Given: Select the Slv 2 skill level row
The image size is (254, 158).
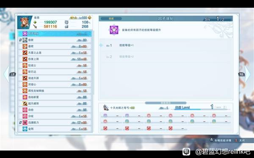Looking at the screenshot, I should (166, 57).
